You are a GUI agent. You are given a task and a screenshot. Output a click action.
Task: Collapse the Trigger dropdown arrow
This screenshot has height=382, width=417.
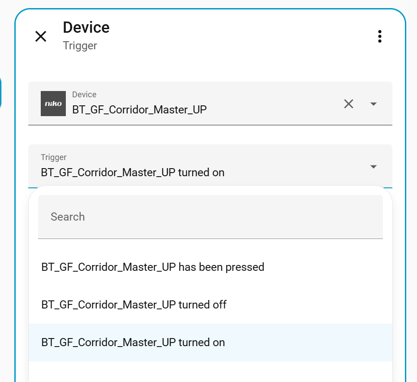coord(373,167)
